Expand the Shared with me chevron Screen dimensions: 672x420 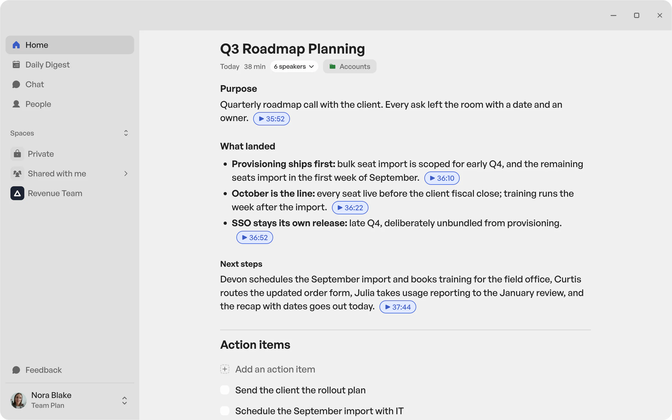click(x=126, y=174)
